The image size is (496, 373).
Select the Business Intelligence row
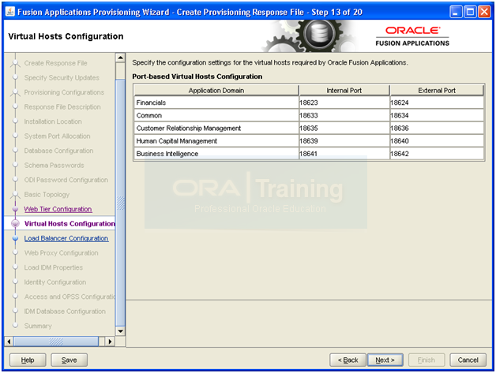(x=216, y=154)
